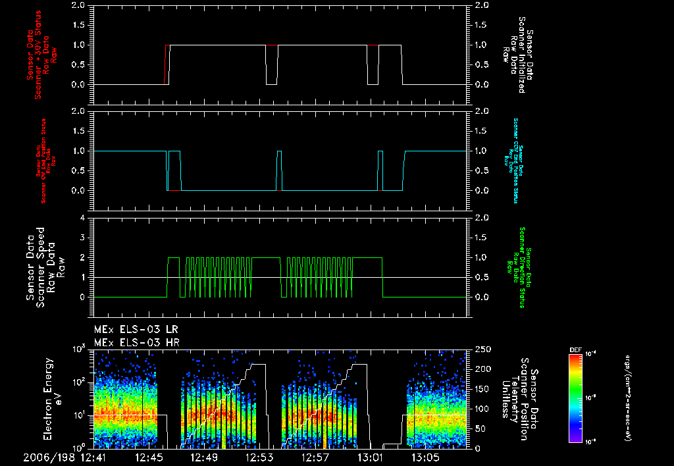This screenshot has width=674, height=466.
Task: Click the '12:45' time axis label
Action: click(x=149, y=457)
